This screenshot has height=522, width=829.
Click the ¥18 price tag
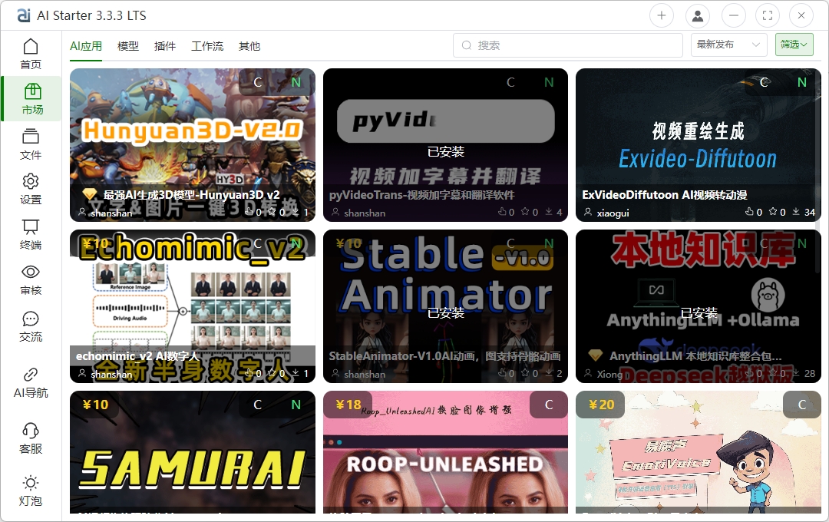coord(348,405)
